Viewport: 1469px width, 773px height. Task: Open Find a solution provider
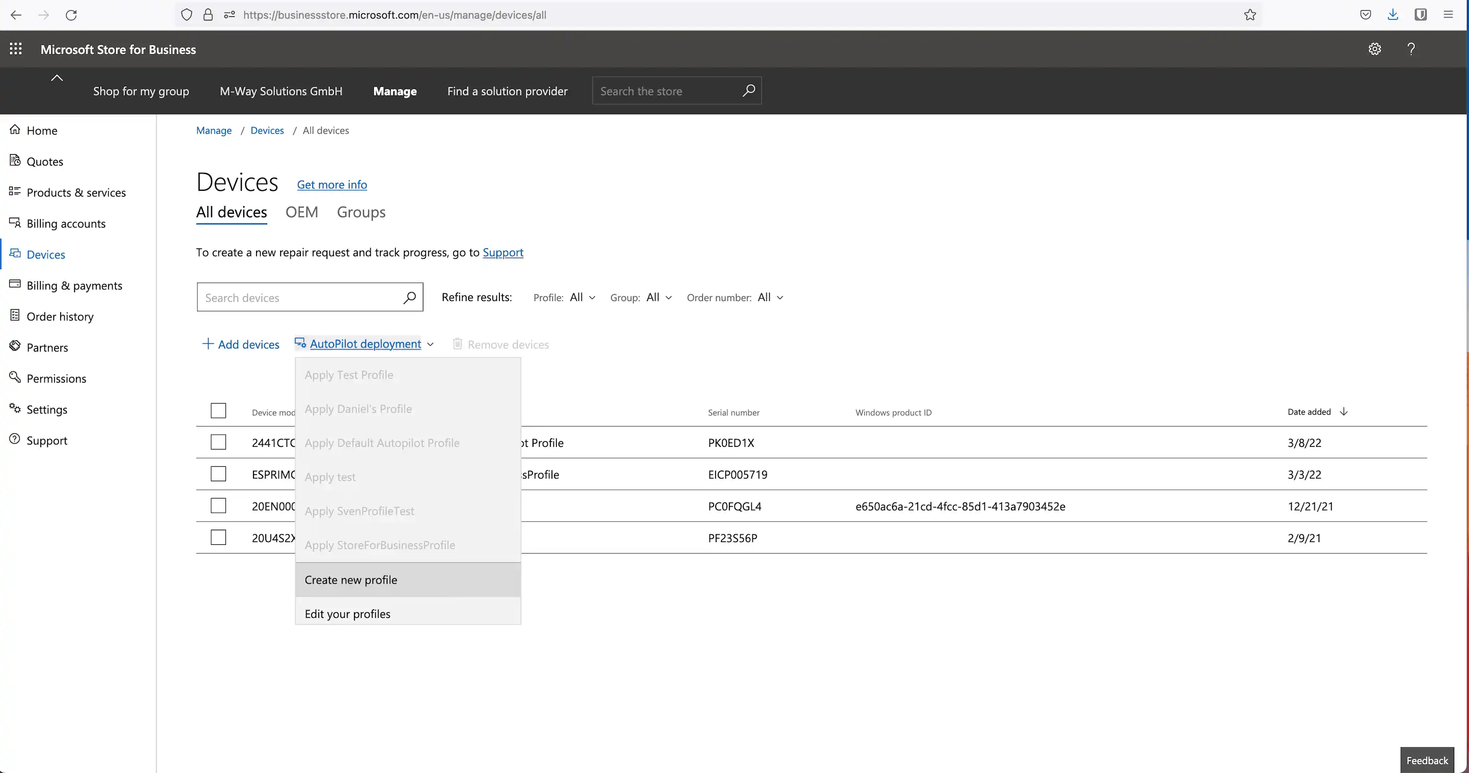508,91
